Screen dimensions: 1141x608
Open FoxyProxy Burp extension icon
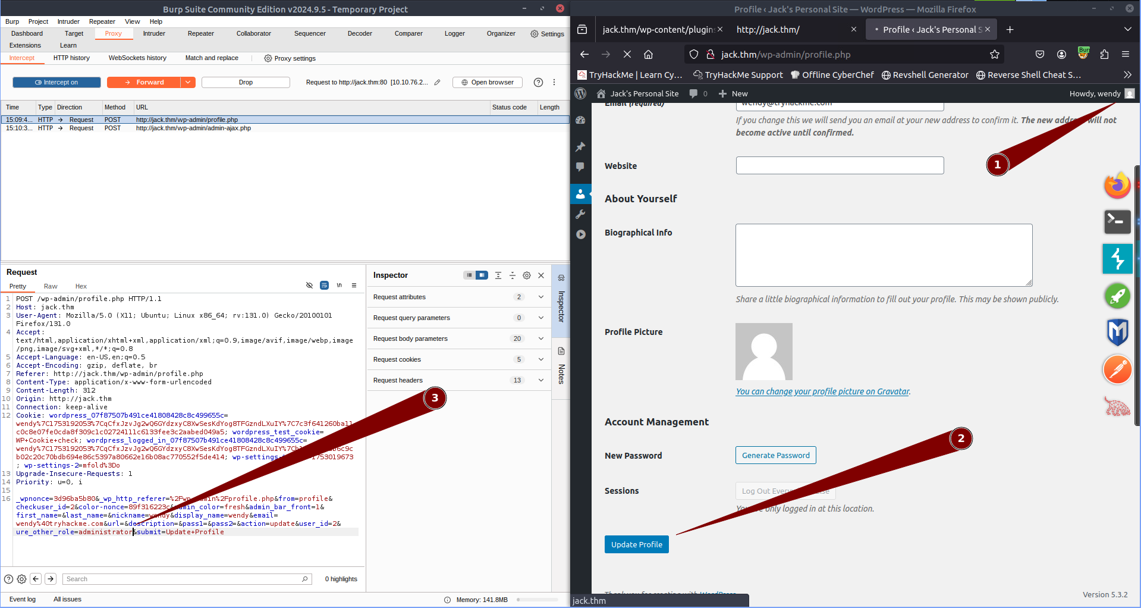tap(1083, 54)
